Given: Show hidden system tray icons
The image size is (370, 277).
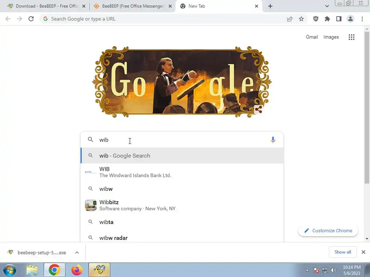Looking at the screenshot, I should click(307, 270).
